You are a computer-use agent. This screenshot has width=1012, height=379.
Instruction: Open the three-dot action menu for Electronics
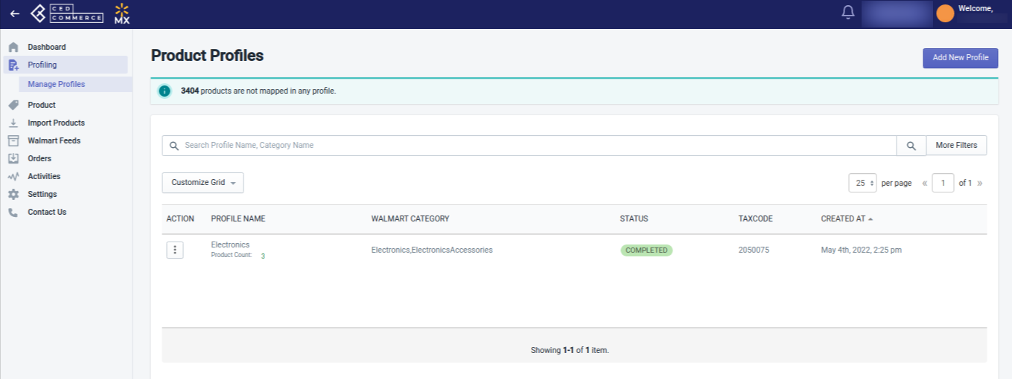point(175,250)
